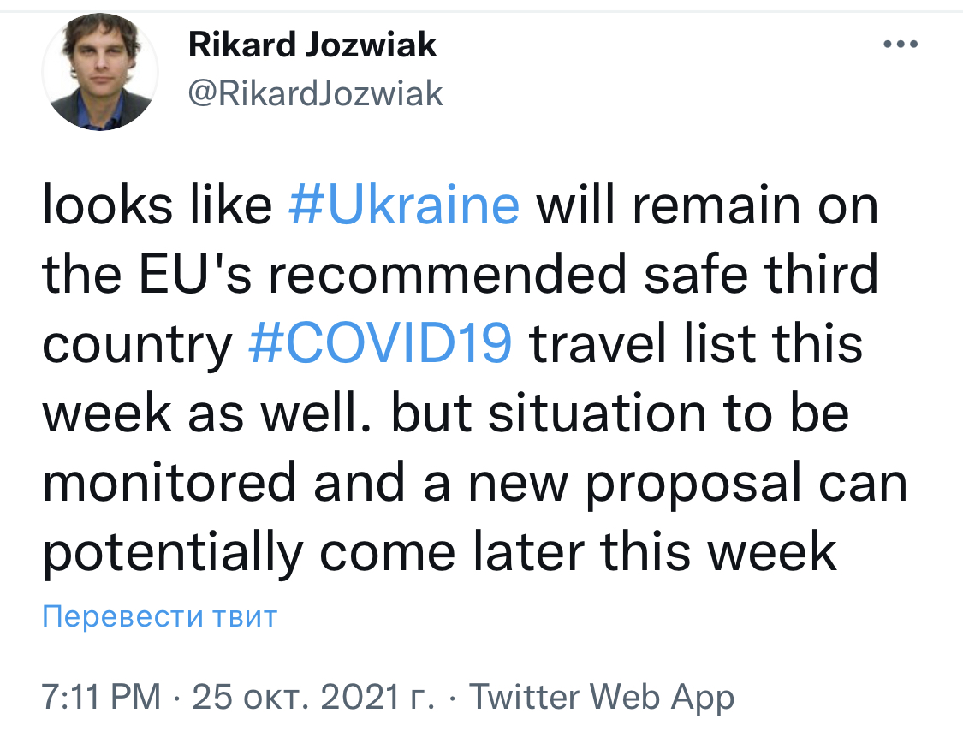This screenshot has width=963, height=755.
Task: Click the words "looks like" in the tweet
Action: click(157, 207)
